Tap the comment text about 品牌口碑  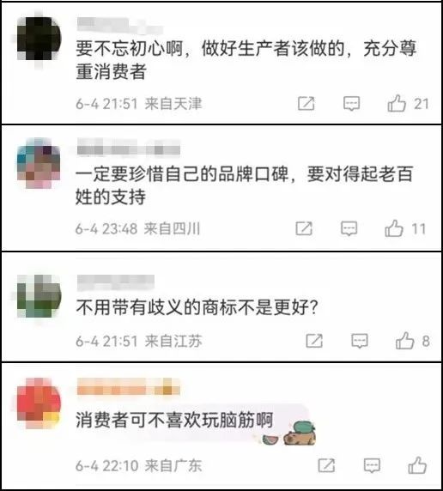point(244,185)
